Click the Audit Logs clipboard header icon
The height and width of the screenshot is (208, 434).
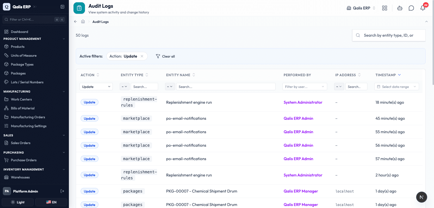[79, 8]
